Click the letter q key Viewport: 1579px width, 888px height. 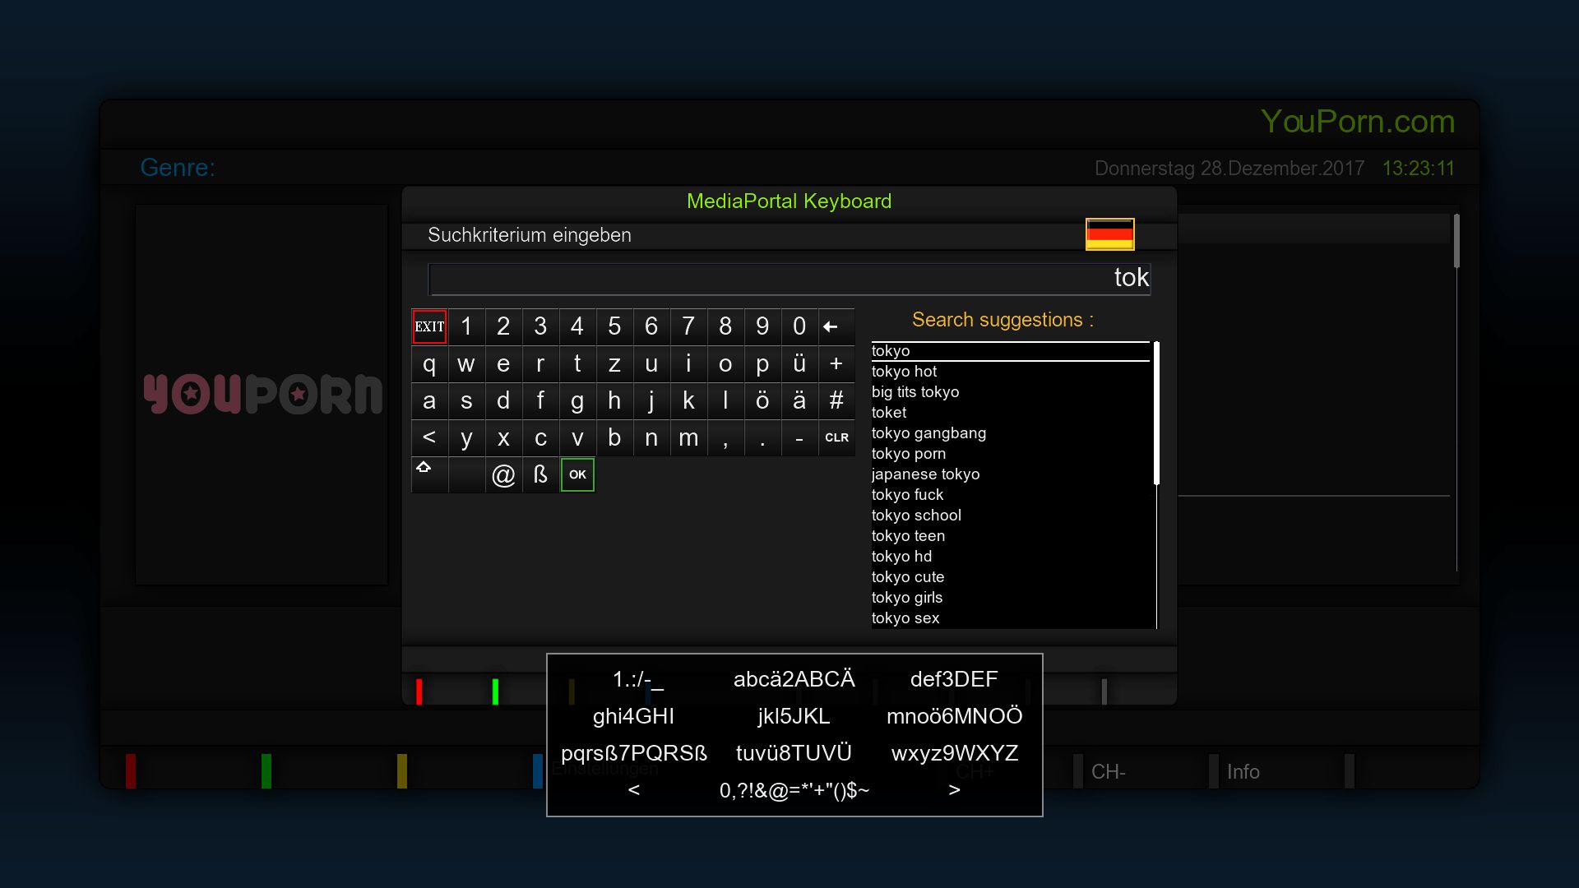tap(429, 363)
